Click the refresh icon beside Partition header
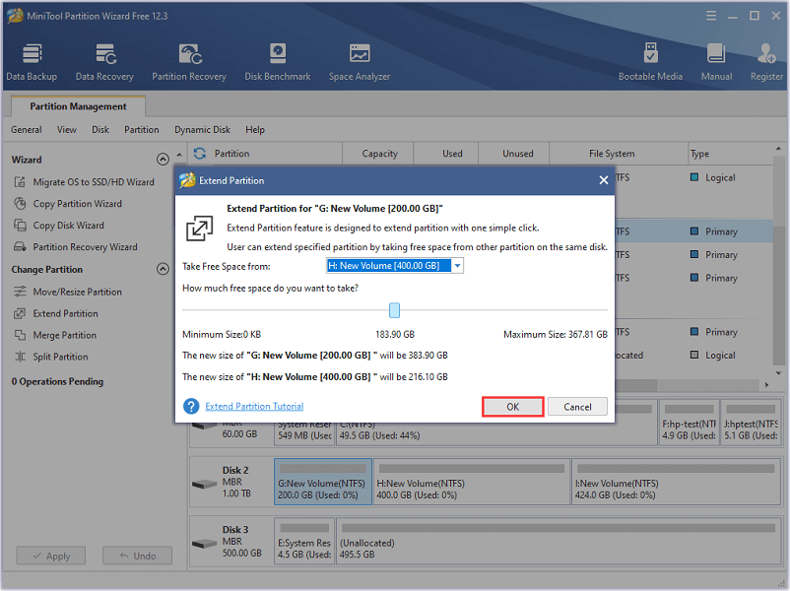Image resolution: width=790 pixels, height=591 pixels. [200, 154]
